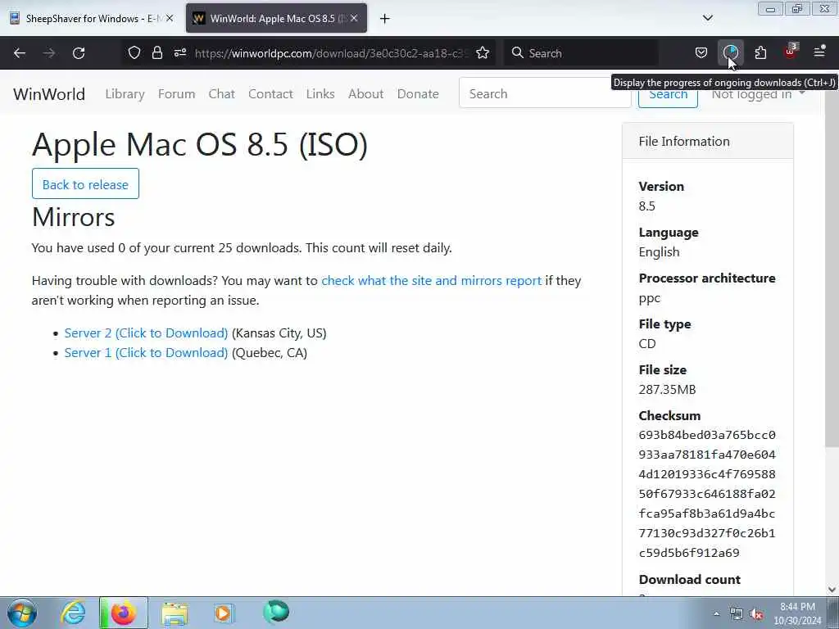
Task: Click the WinWorld site Search field
Action: 545,93
